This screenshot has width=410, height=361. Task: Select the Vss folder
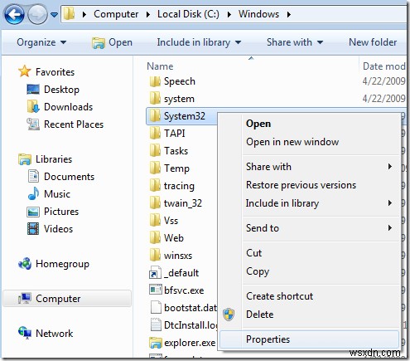coord(171,221)
